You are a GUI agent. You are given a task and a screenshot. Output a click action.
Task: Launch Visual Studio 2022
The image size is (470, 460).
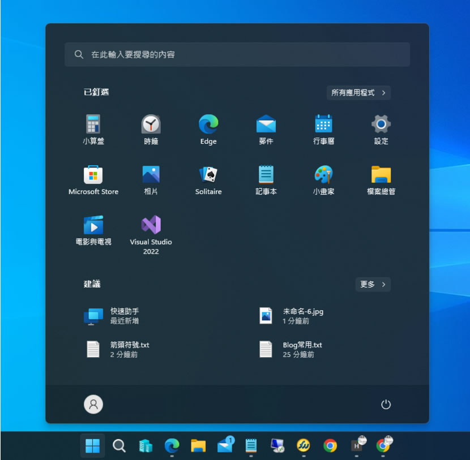click(x=151, y=235)
